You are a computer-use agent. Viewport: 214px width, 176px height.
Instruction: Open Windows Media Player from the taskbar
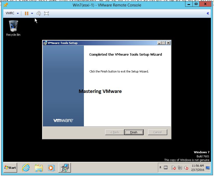point(51,168)
